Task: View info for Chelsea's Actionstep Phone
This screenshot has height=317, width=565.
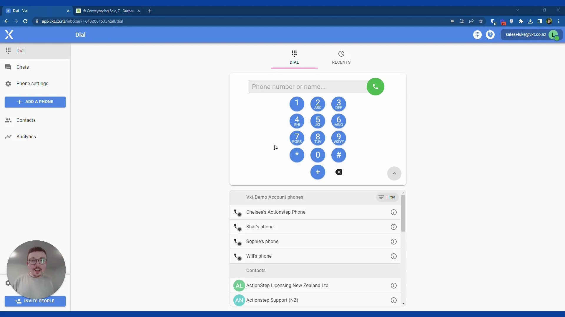Action: click(394, 212)
